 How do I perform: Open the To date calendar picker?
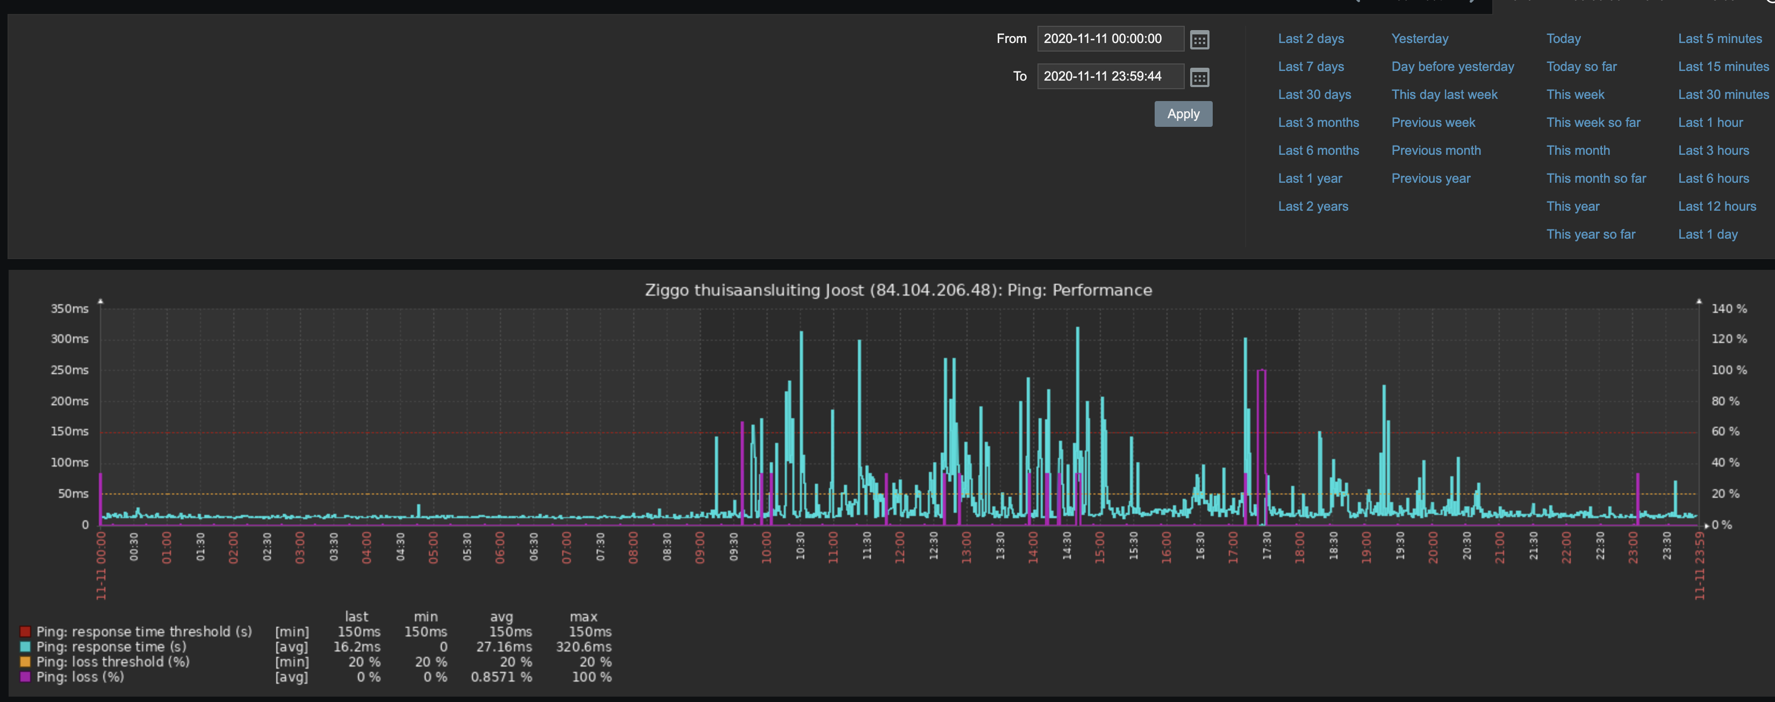1199,77
